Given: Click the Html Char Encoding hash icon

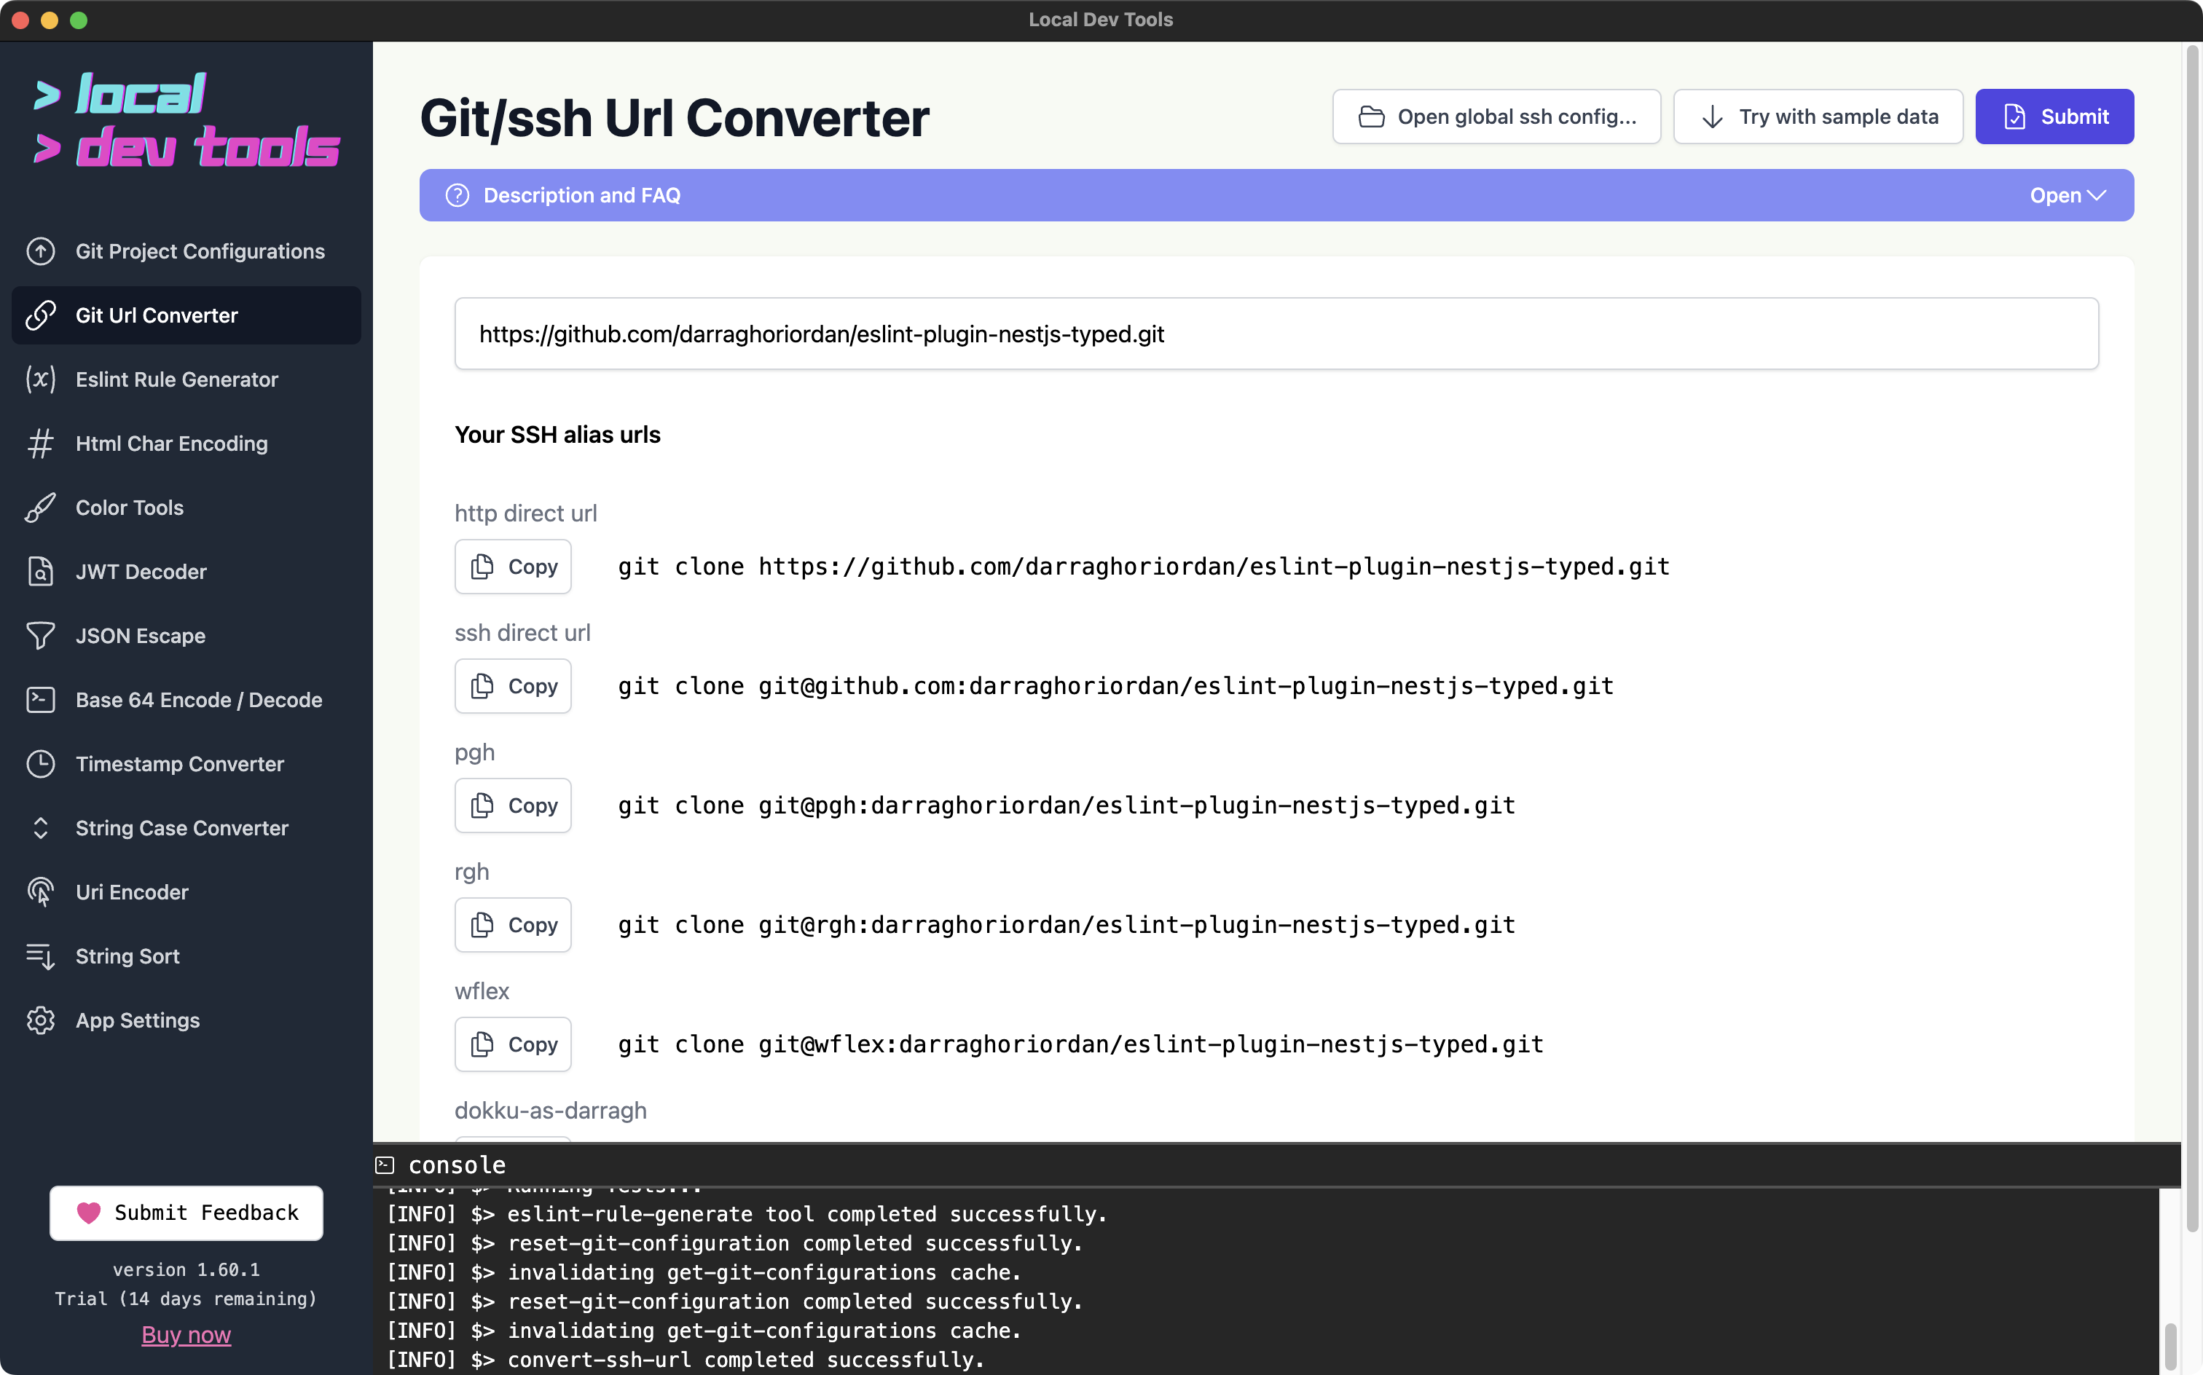Looking at the screenshot, I should click(41, 444).
